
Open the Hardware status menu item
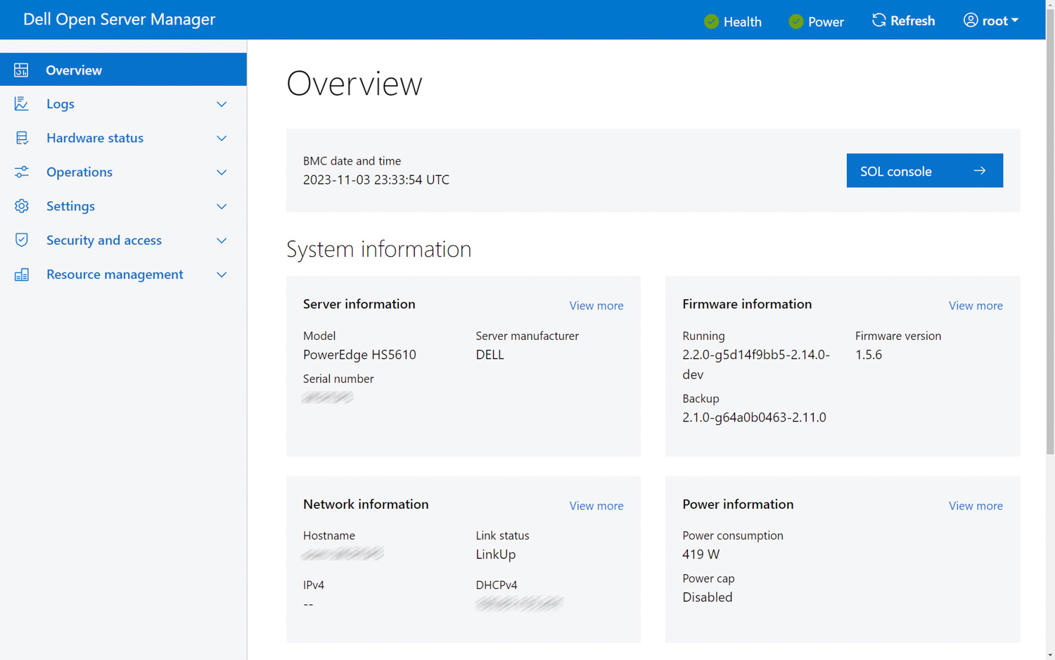(123, 138)
